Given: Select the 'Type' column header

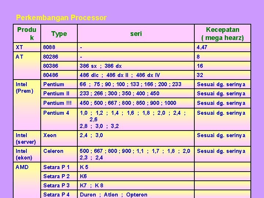Looking at the screenshot, I should pyautogui.click(x=59, y=33).
